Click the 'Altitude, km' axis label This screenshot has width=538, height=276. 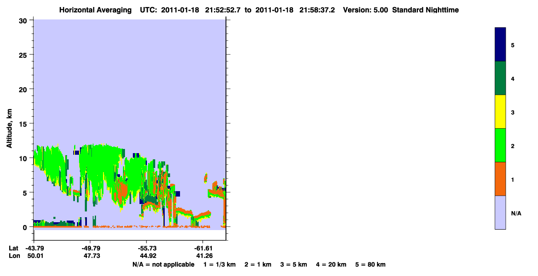coord(9,129)
